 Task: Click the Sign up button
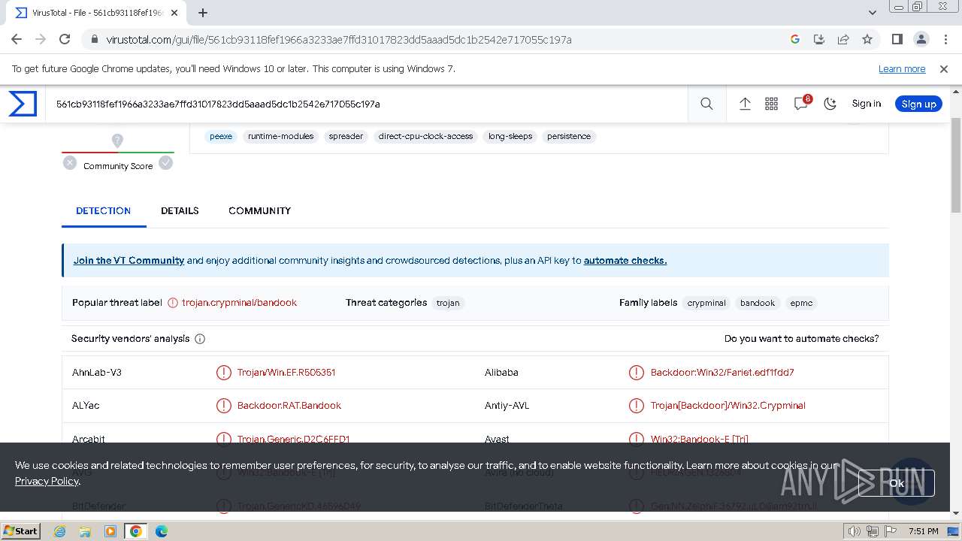(x=918, y=104)
